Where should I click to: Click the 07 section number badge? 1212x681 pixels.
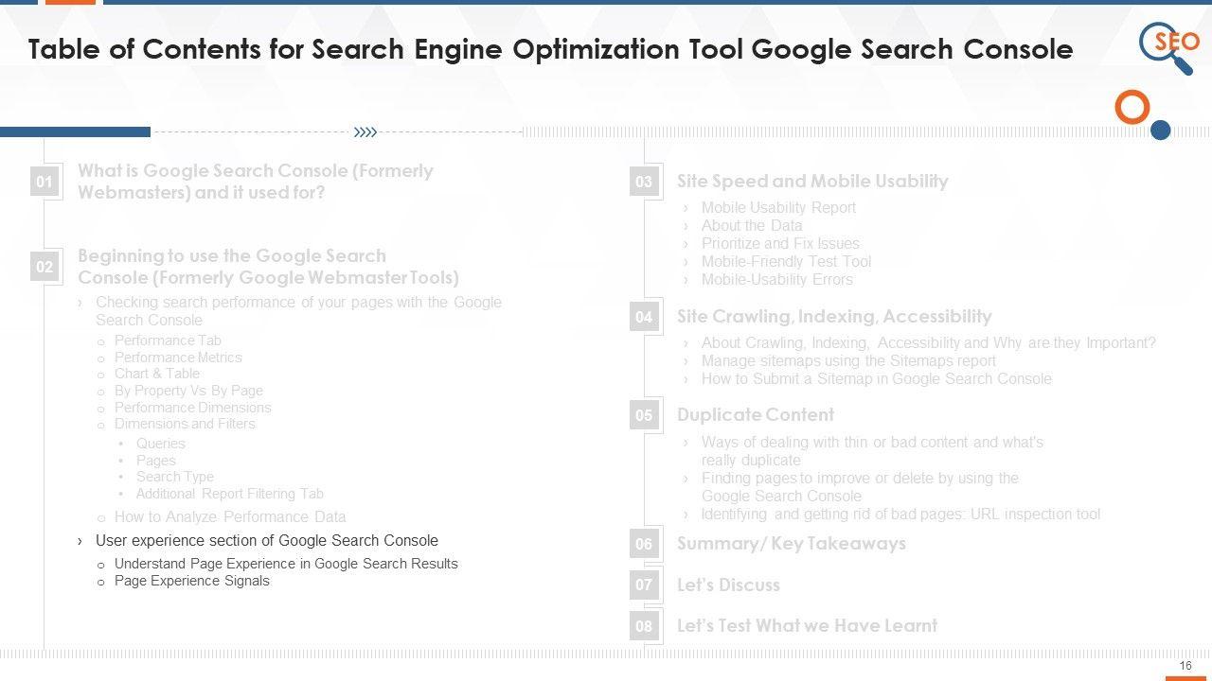(644, 585)
